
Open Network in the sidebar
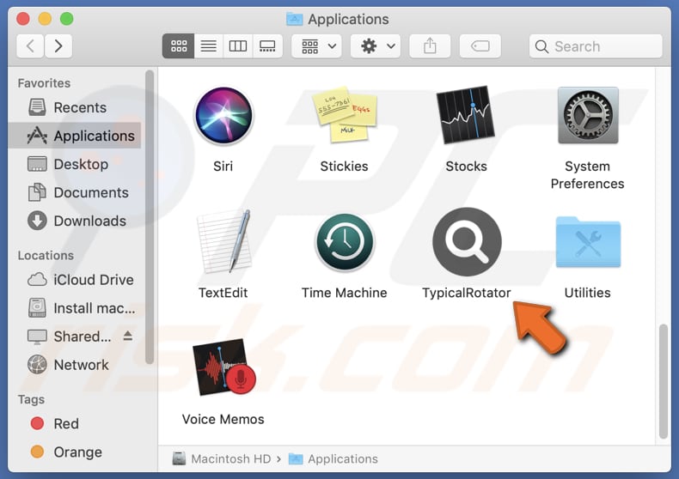(x=75, y=365)
